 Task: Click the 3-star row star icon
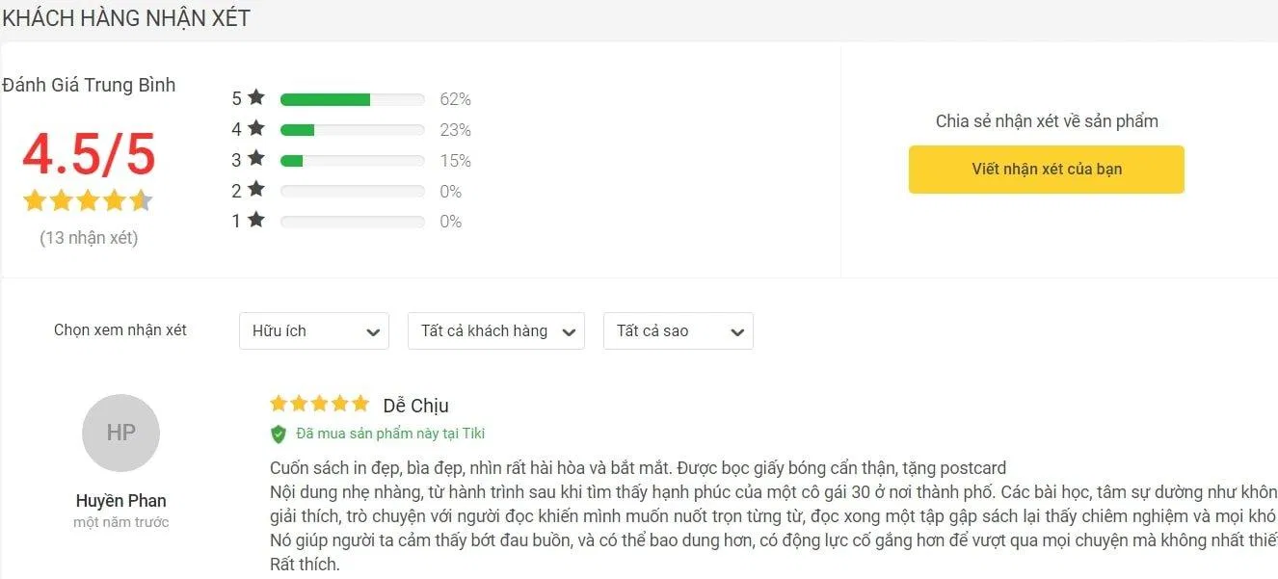click(x=255, y=160)
